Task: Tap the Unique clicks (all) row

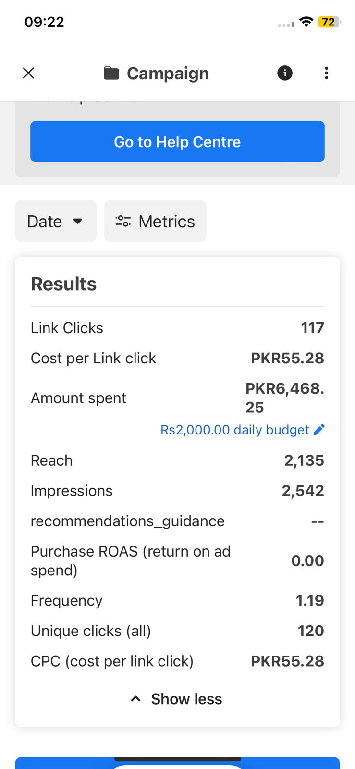Action: [177, 631]
